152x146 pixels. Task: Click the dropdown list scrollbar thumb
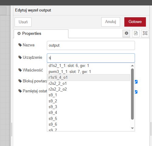132,94
